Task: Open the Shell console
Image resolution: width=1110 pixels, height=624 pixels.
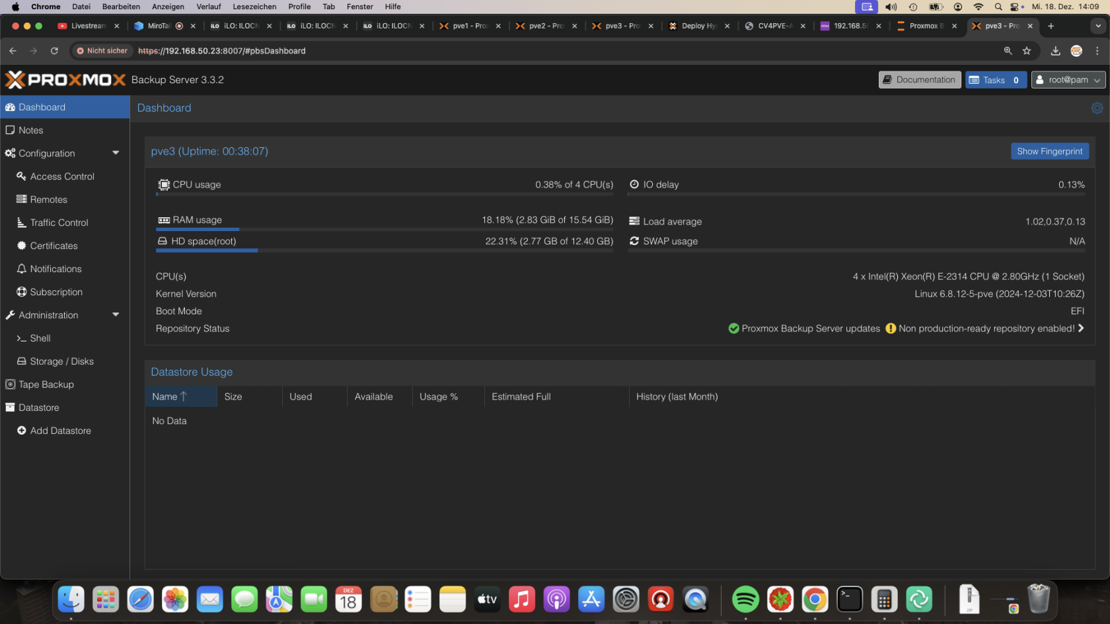Action: pos(65,338)
